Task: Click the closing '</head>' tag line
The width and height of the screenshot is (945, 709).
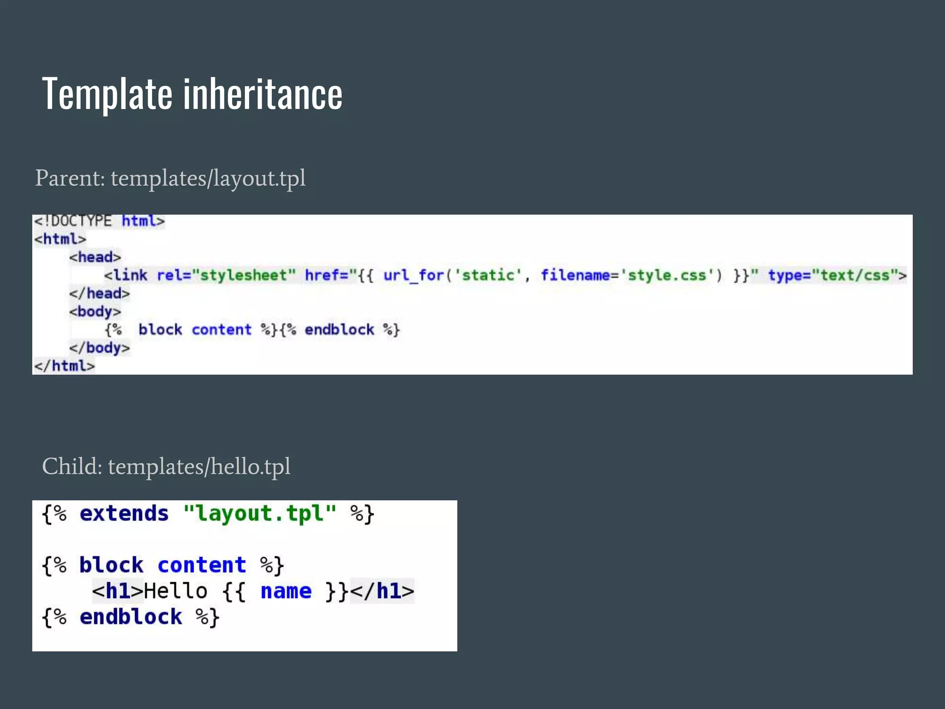Action: (x=99, y=294)
